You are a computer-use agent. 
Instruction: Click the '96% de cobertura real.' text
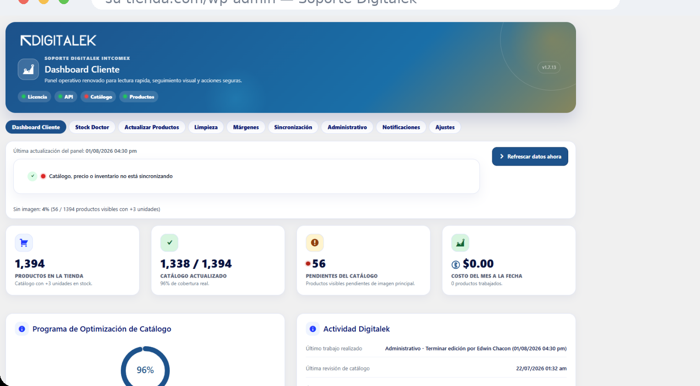(x=185, y=284)
